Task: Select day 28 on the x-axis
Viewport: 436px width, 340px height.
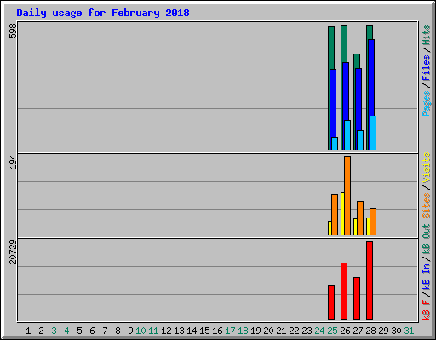Action: pos(370,331)
